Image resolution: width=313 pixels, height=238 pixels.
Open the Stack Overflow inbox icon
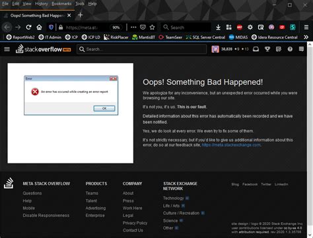pos(256,49)
